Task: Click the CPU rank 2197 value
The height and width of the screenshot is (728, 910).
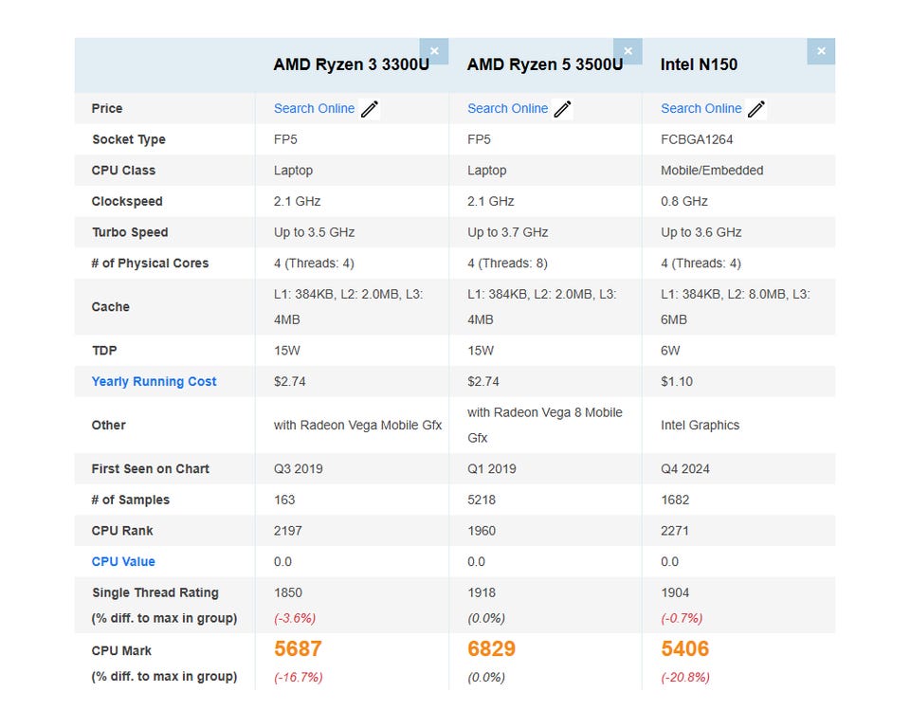Action: [288, 531]
